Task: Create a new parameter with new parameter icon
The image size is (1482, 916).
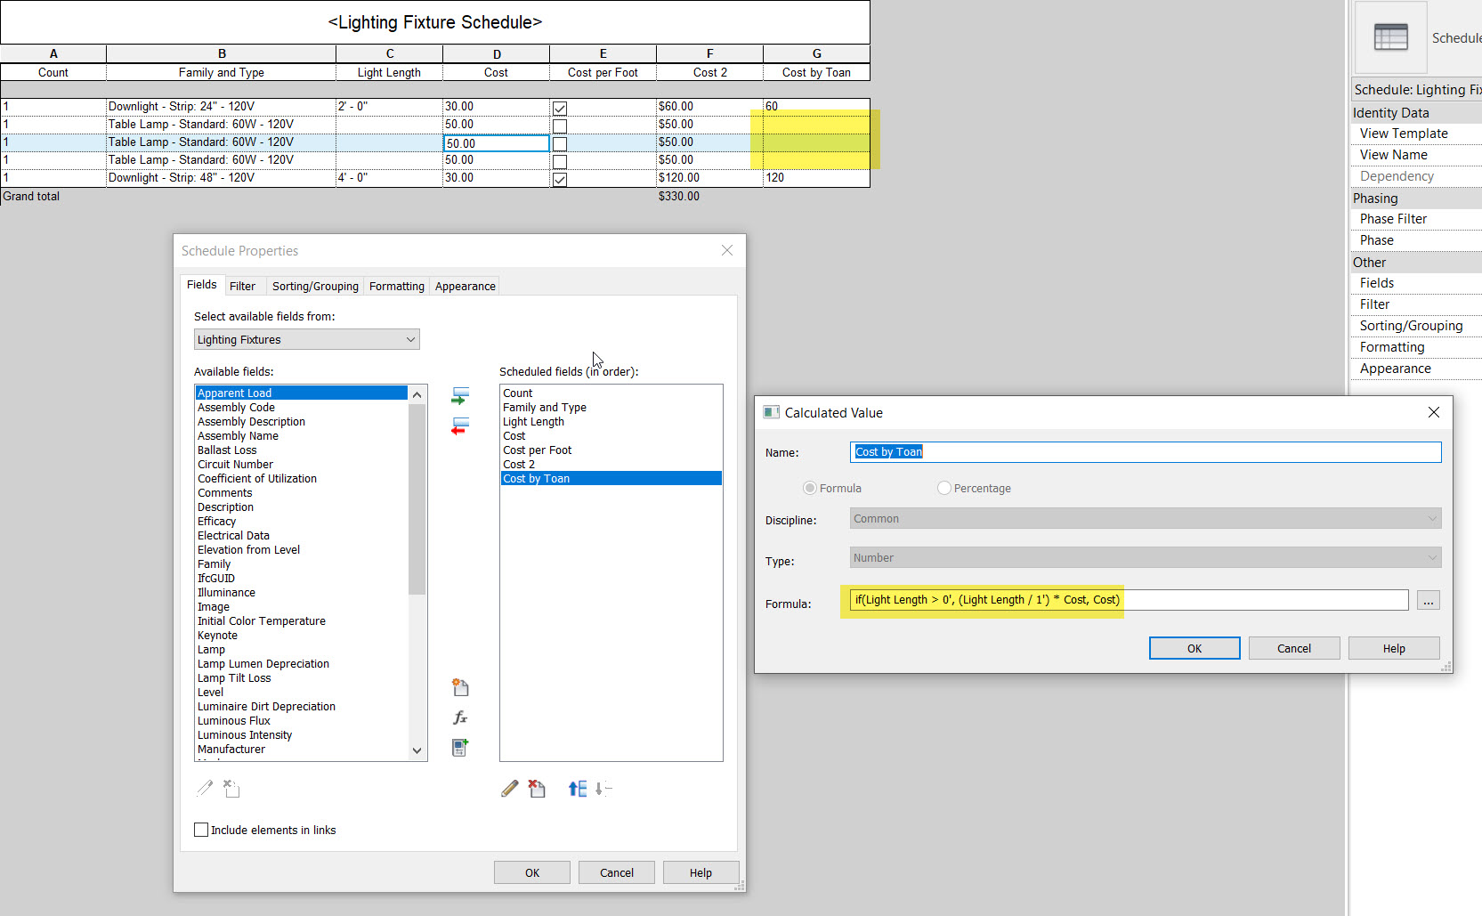Action: (x=460, y=686)
